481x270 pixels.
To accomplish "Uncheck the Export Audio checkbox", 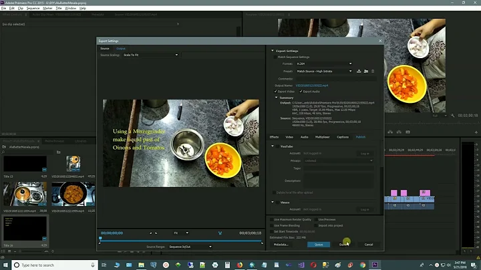I will (301, 92).
